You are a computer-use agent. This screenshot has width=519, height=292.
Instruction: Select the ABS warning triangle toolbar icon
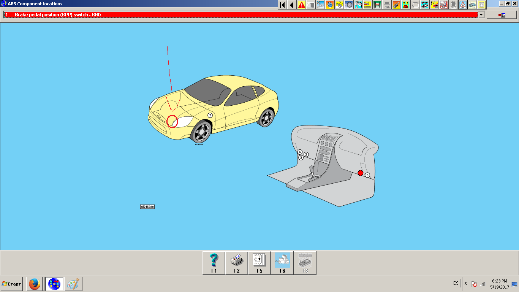coord(463,5)
